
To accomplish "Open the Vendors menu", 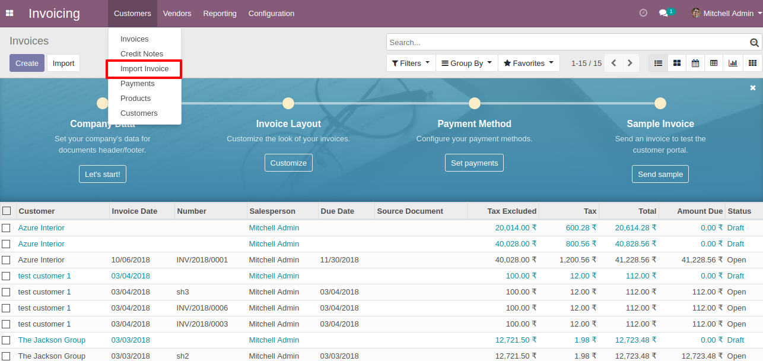I will point(177,13).
